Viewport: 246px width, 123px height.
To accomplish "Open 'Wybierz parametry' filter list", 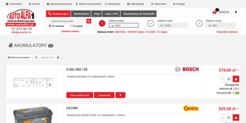I will pyautogui.click(x=19, y=57).
